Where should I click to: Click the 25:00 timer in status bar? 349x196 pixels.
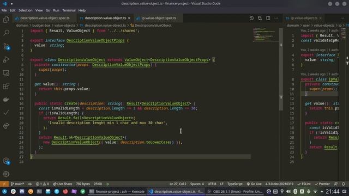click(x=98, y=184)
